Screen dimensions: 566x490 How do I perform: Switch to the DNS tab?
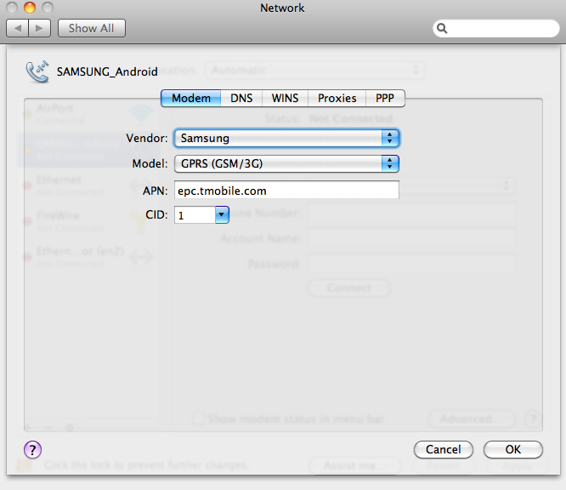click(241, 99)
